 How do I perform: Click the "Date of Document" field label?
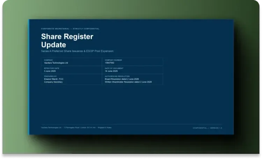click(114, 68)
